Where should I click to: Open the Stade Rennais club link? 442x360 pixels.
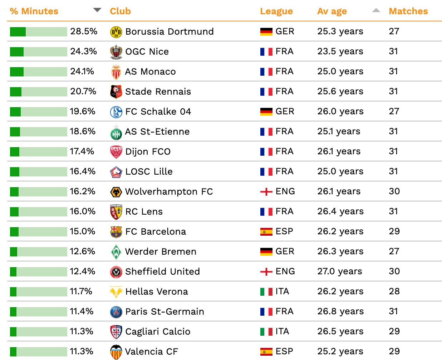(x=158, y=92)
